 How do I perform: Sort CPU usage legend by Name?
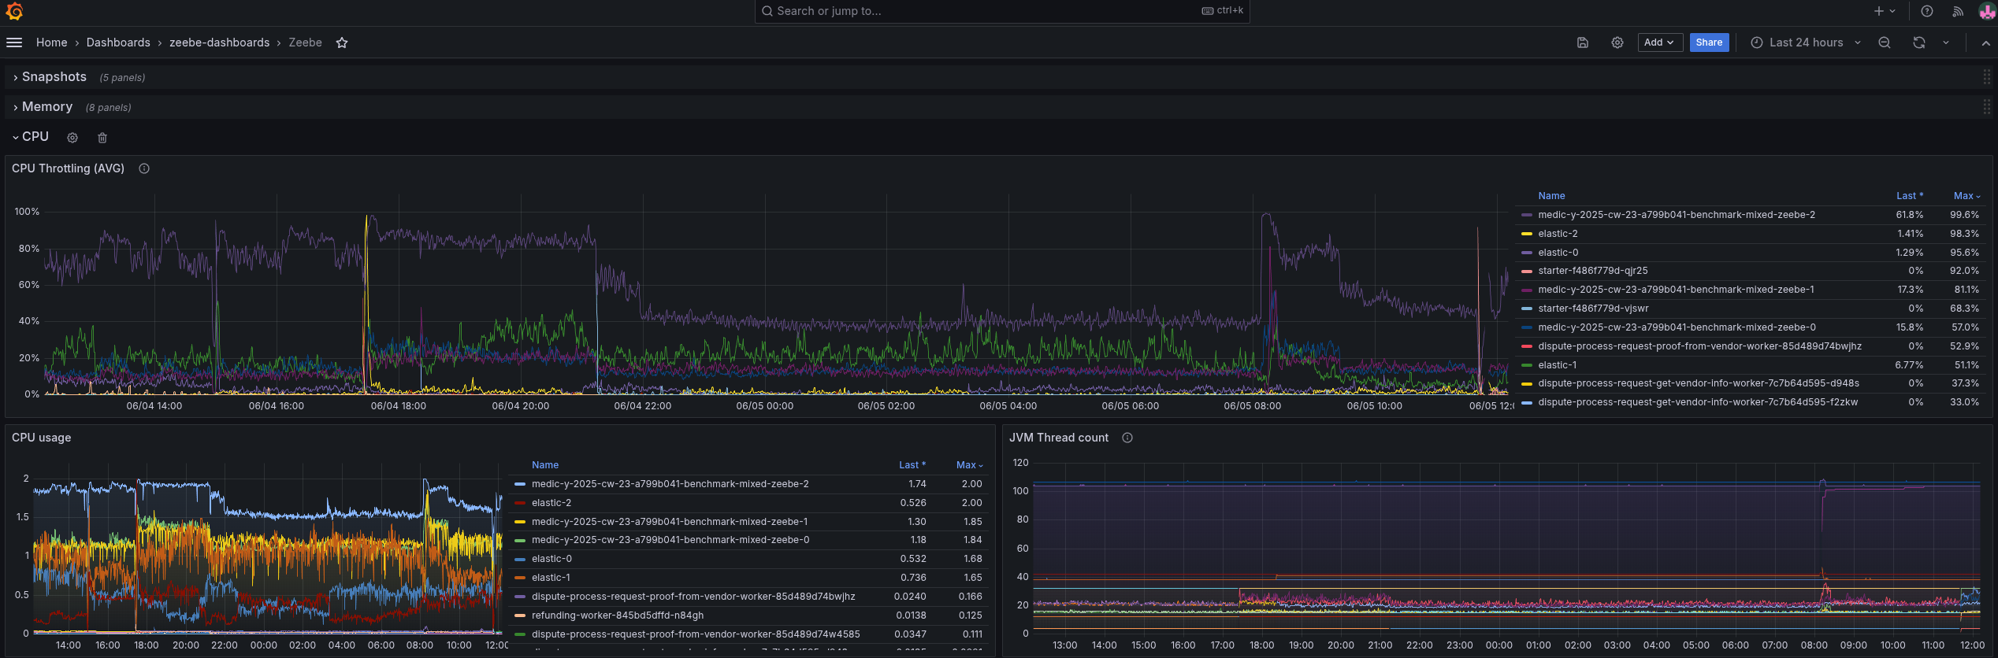545,465
